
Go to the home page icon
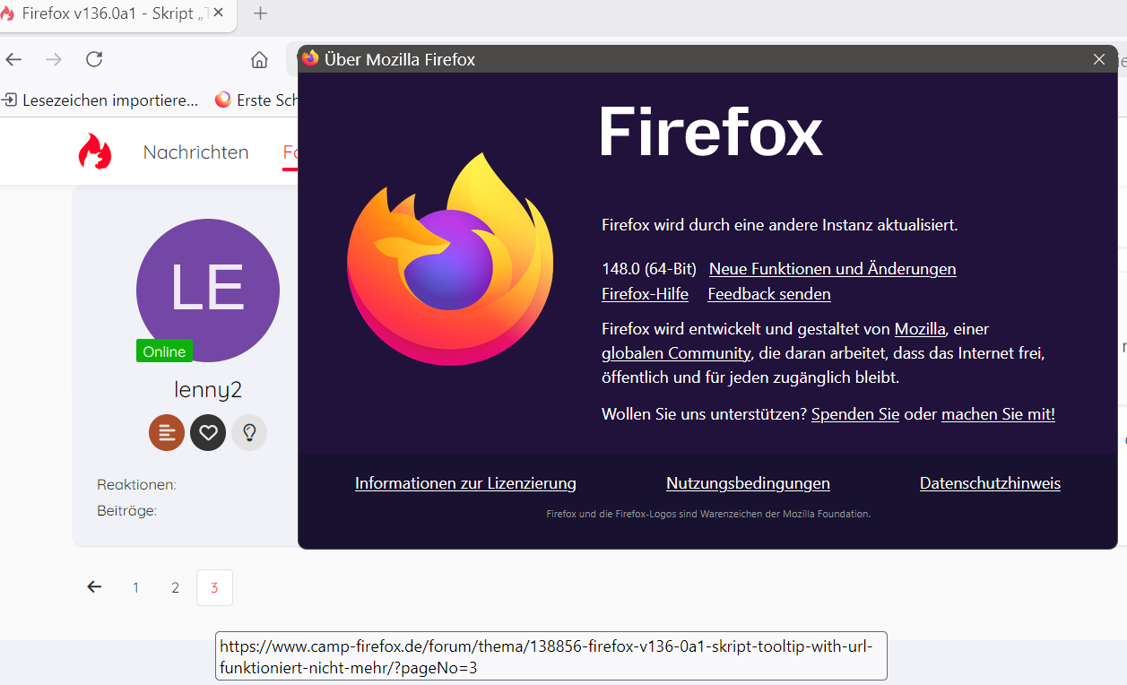(259, 60)
